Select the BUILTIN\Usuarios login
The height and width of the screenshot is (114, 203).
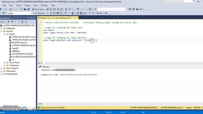20,42
